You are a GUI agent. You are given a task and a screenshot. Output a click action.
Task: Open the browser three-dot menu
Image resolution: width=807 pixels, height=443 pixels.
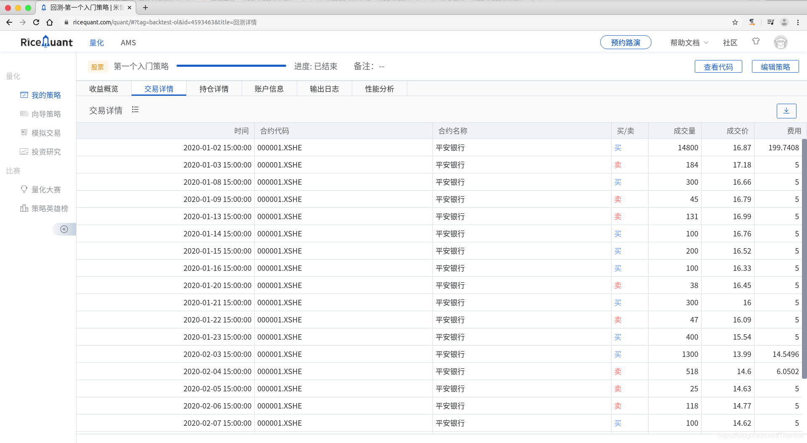(x=798, y=22)
